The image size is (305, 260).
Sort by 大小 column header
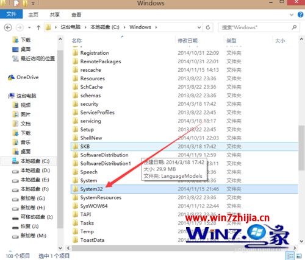click(280, 41)
